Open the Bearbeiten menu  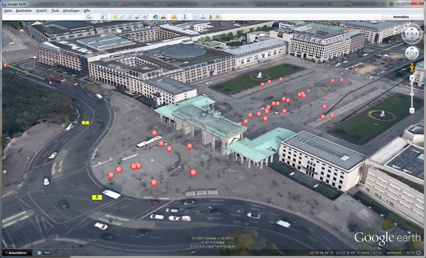coord(24,11)
